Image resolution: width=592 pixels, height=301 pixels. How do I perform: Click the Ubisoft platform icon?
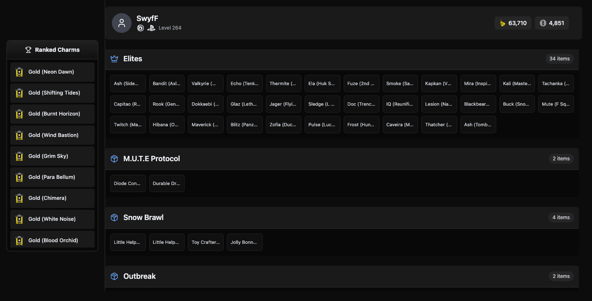coord(141,28)
